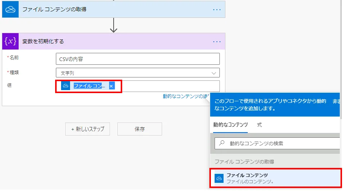Click the magnifier icon in the search box
Viewport: 345px width, 191px height.
pos(222,143)
